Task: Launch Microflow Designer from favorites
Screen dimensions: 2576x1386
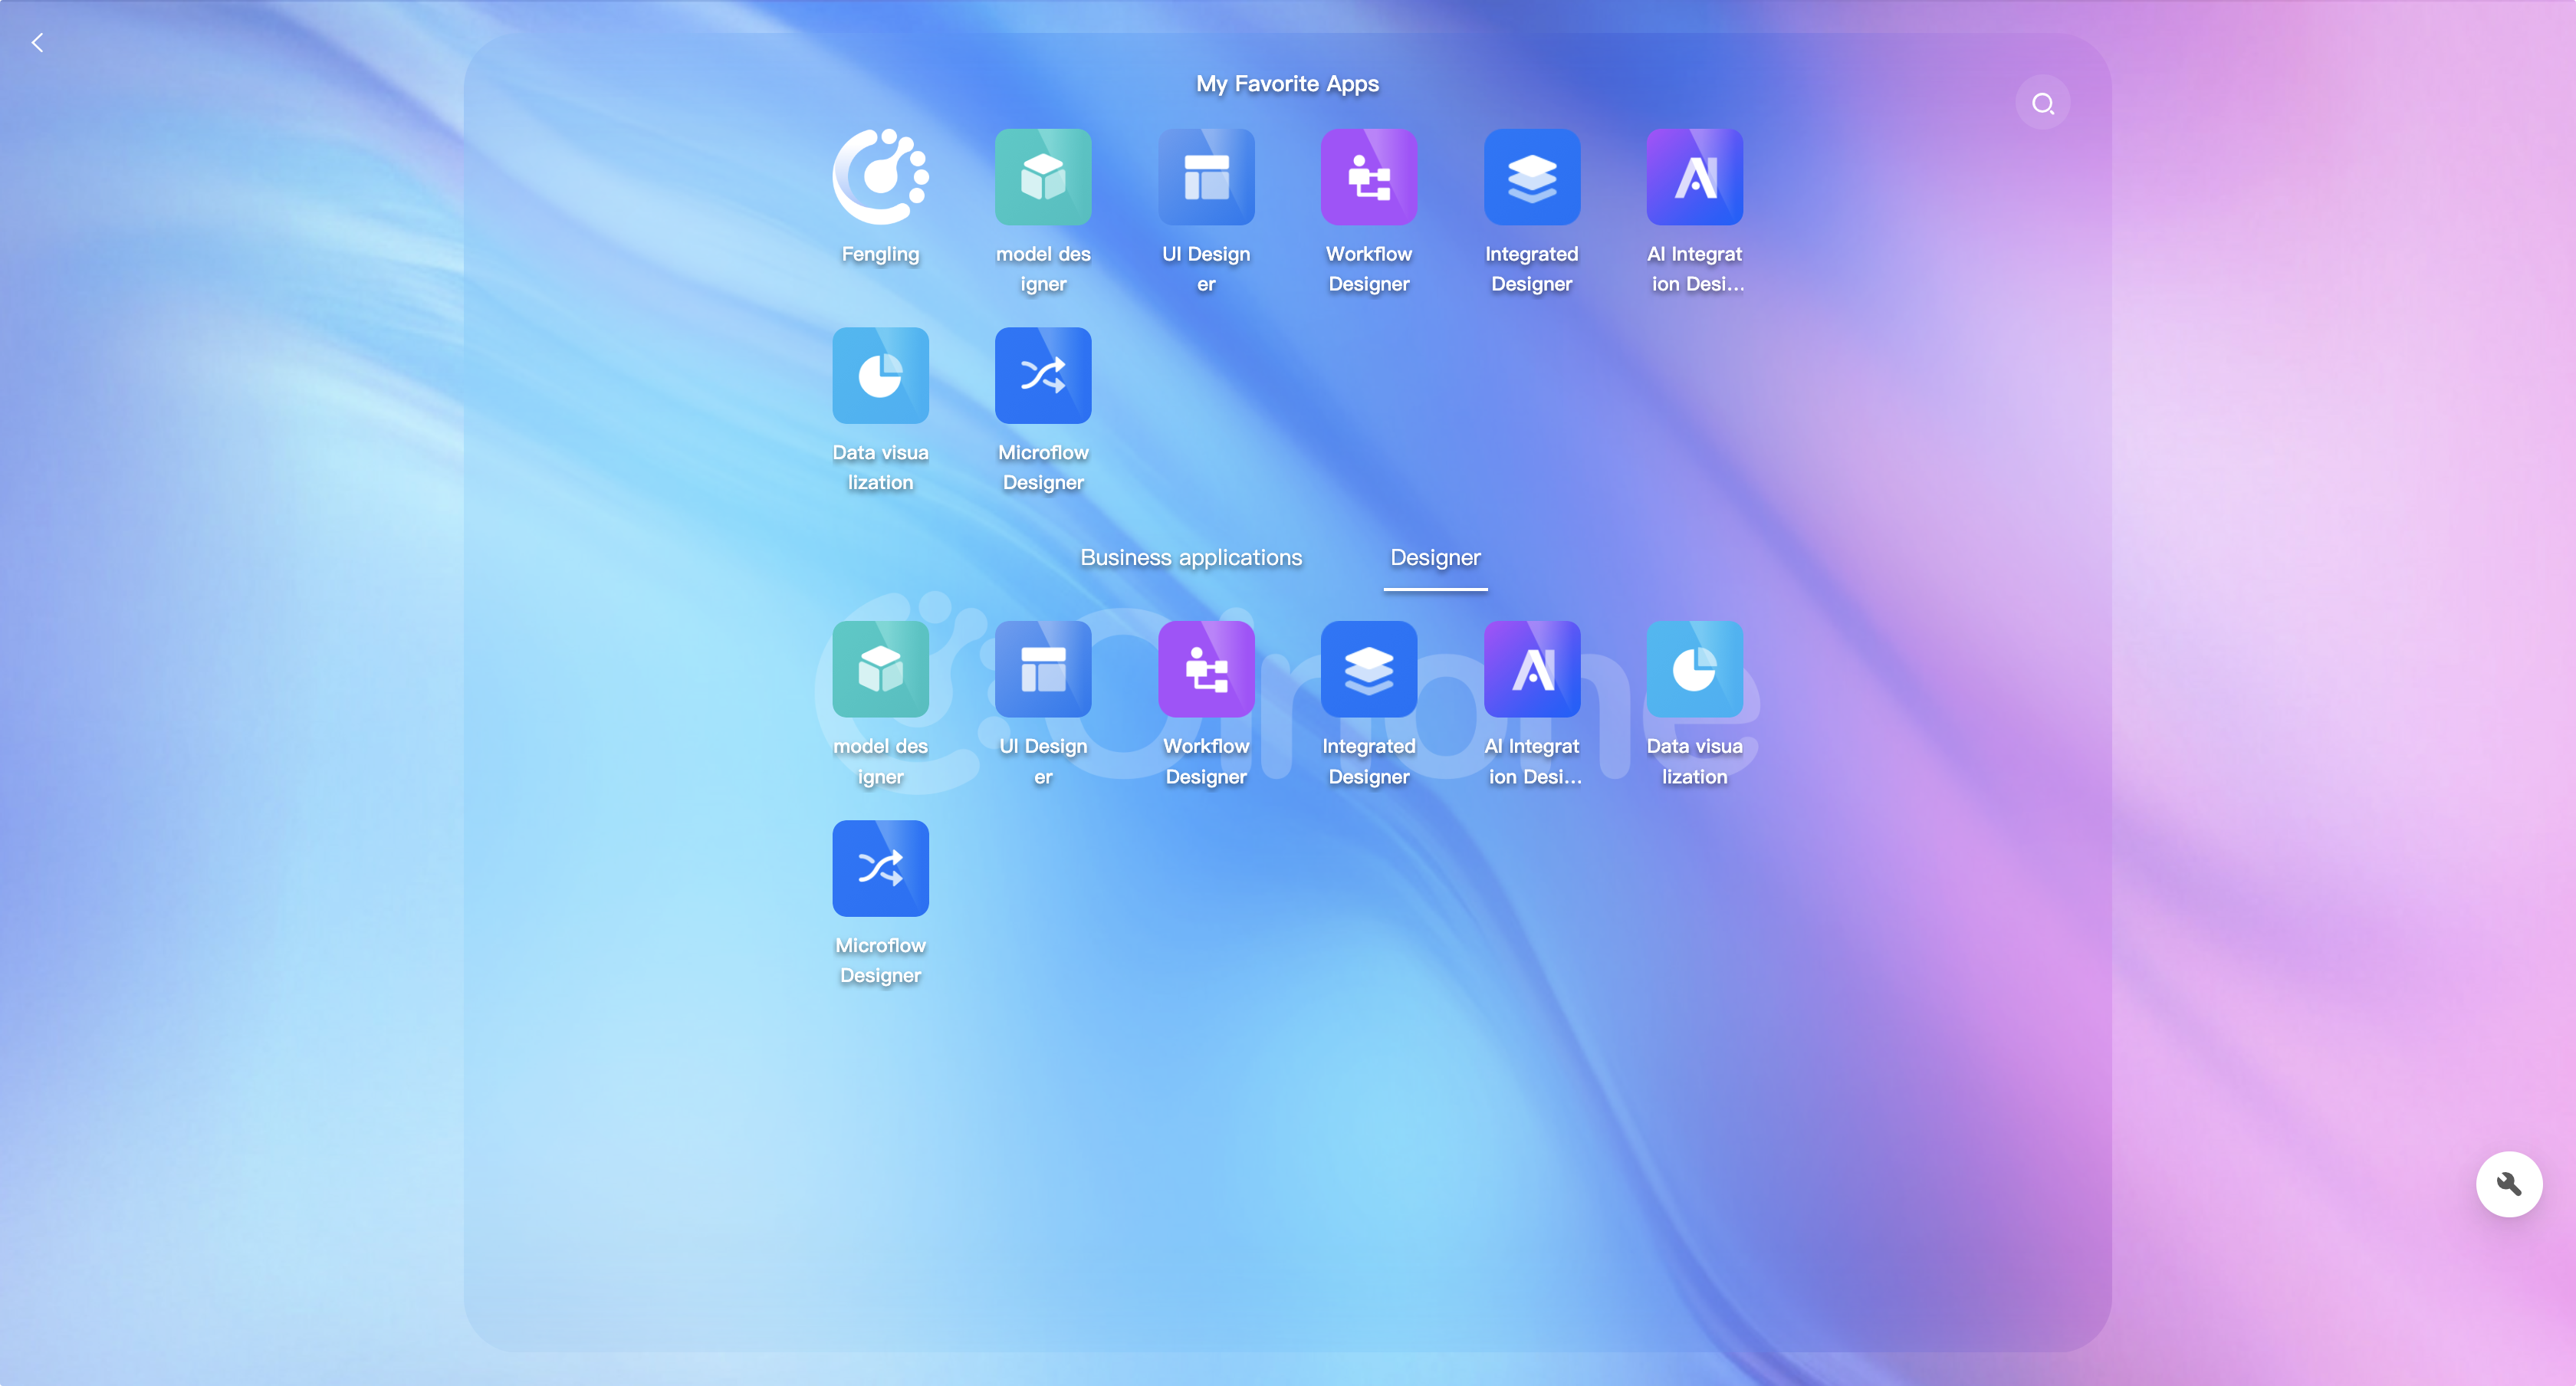Action: tap(1043, 376)
